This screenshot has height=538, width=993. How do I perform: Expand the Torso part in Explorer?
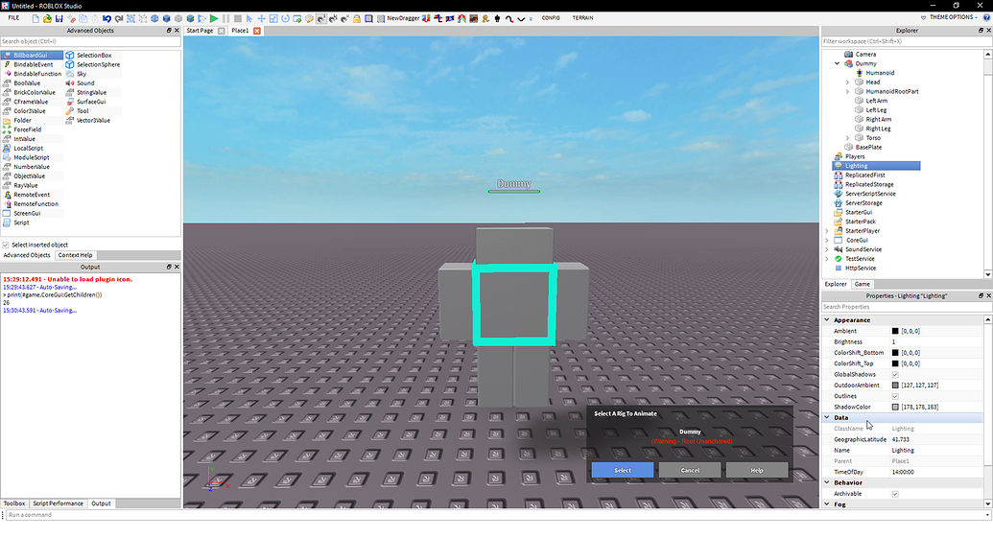tap(847, 138)
